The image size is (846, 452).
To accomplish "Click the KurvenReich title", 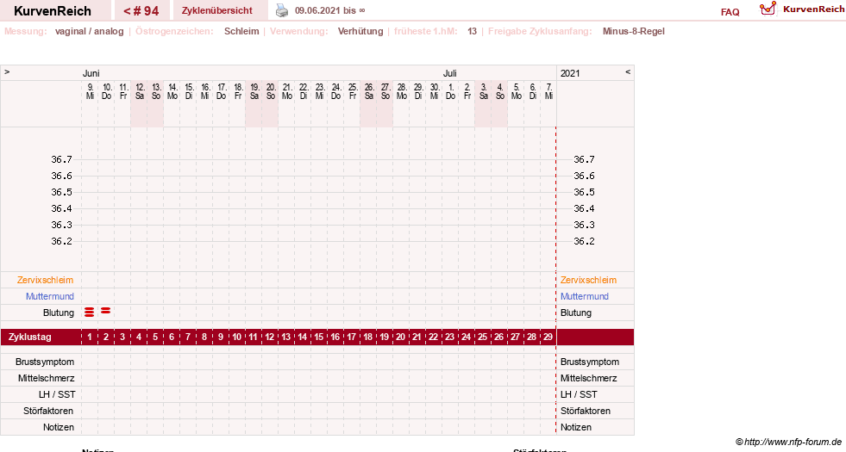I will pos(53,11).
